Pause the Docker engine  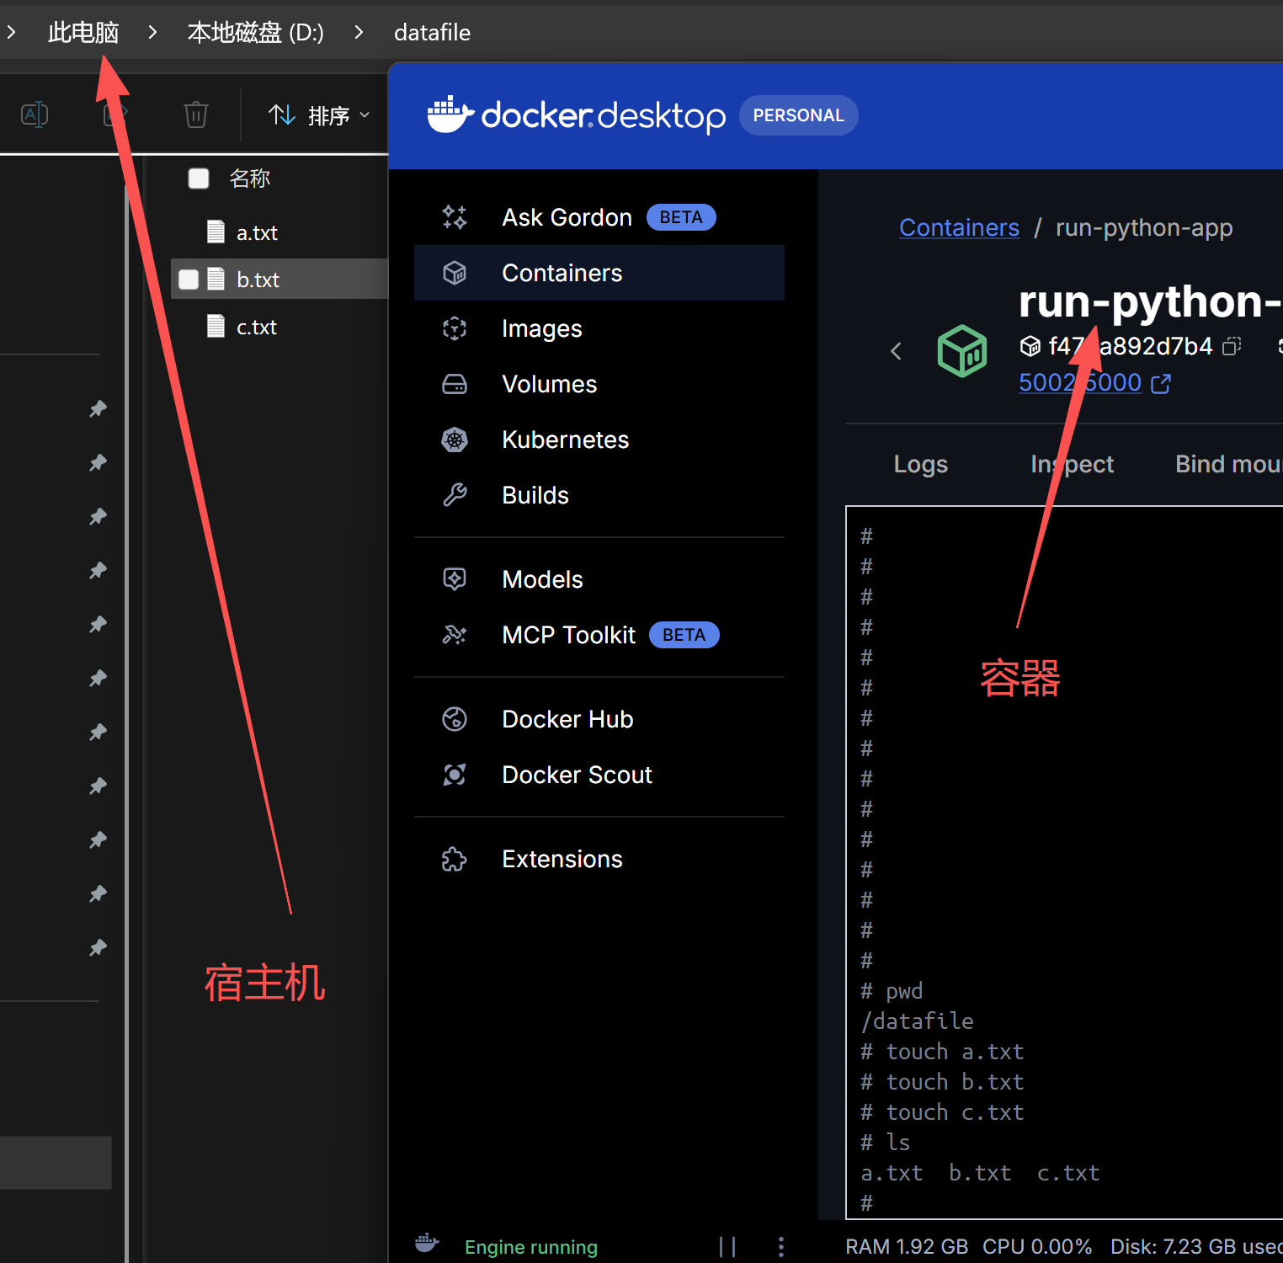[x=727, y=1247]
